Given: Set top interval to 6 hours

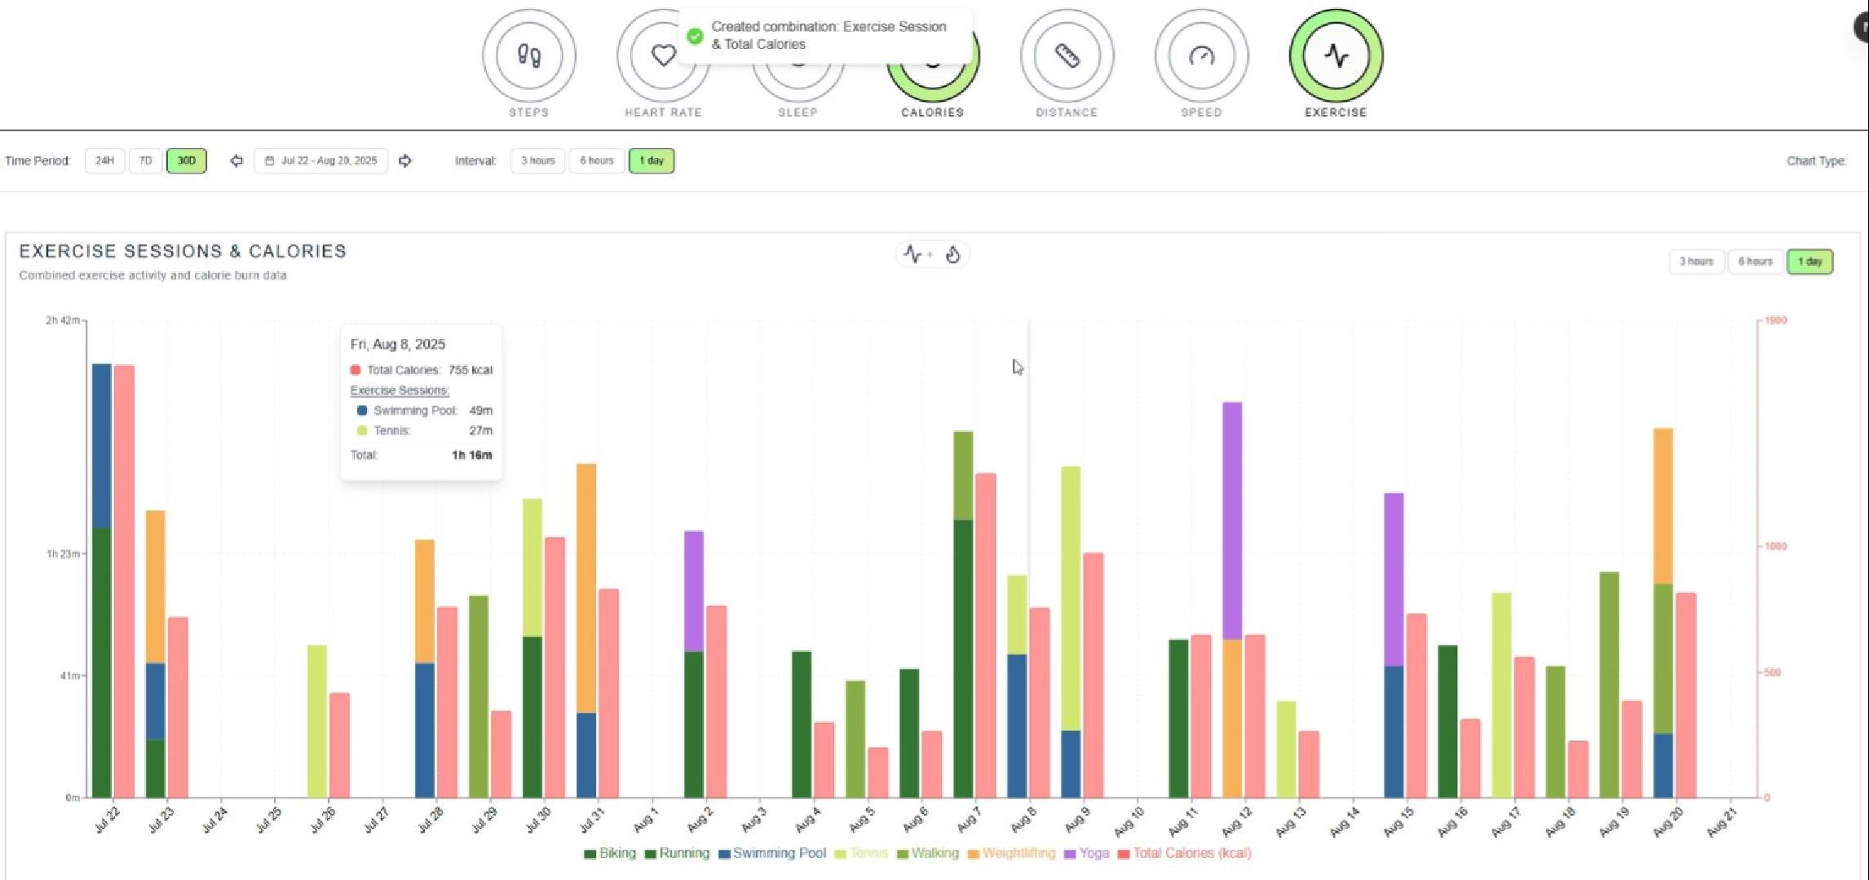Looking at the screenshot, I should point(596,161).
